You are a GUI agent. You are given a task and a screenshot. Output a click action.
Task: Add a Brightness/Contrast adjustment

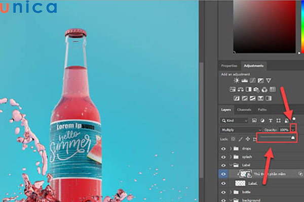(236, 80)
